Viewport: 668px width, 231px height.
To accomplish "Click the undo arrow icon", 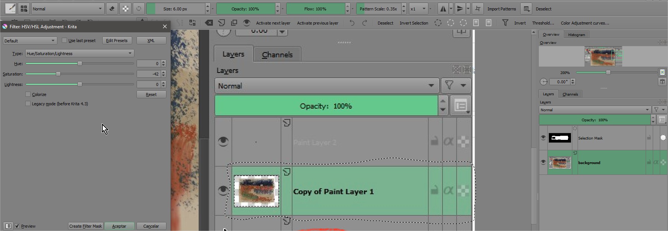I will click(x=352, y=23).
